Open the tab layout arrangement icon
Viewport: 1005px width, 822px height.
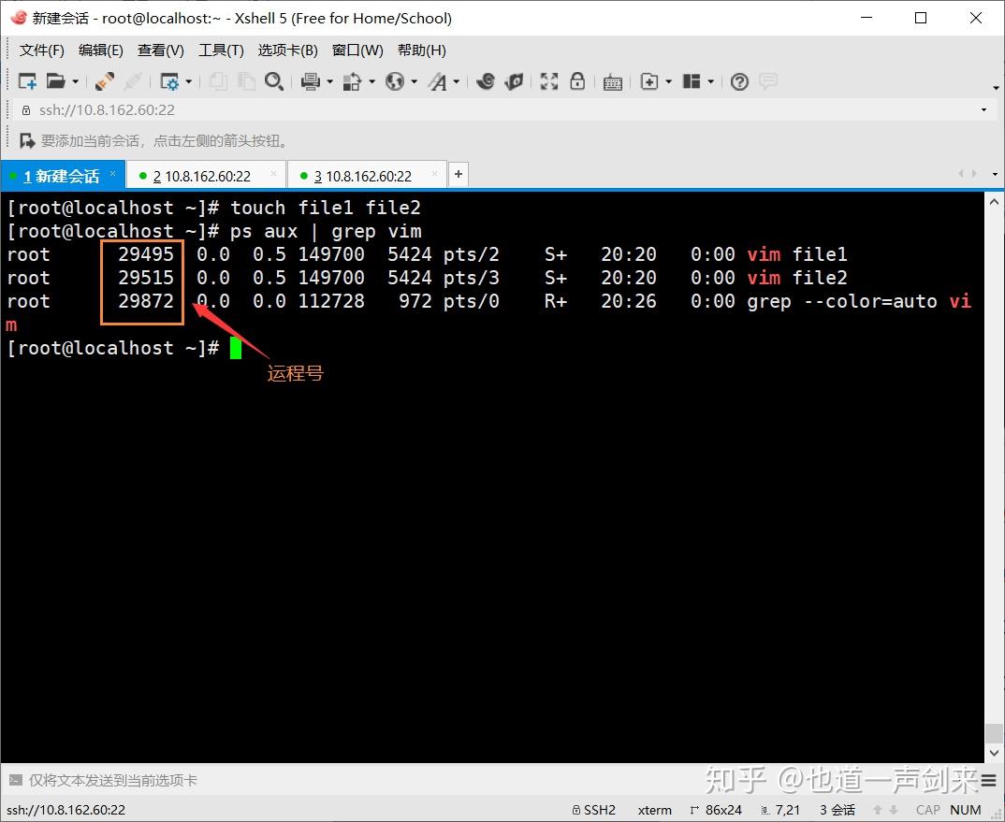click(x=692, y=81)
